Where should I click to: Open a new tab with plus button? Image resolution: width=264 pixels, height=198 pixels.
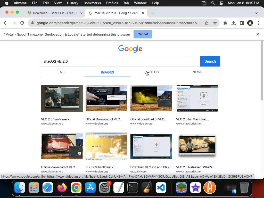[153, 13]
